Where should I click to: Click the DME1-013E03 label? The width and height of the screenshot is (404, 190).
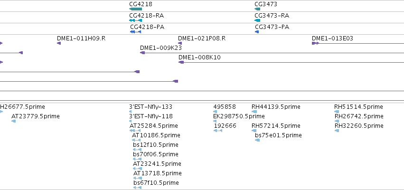coord(333,38)
